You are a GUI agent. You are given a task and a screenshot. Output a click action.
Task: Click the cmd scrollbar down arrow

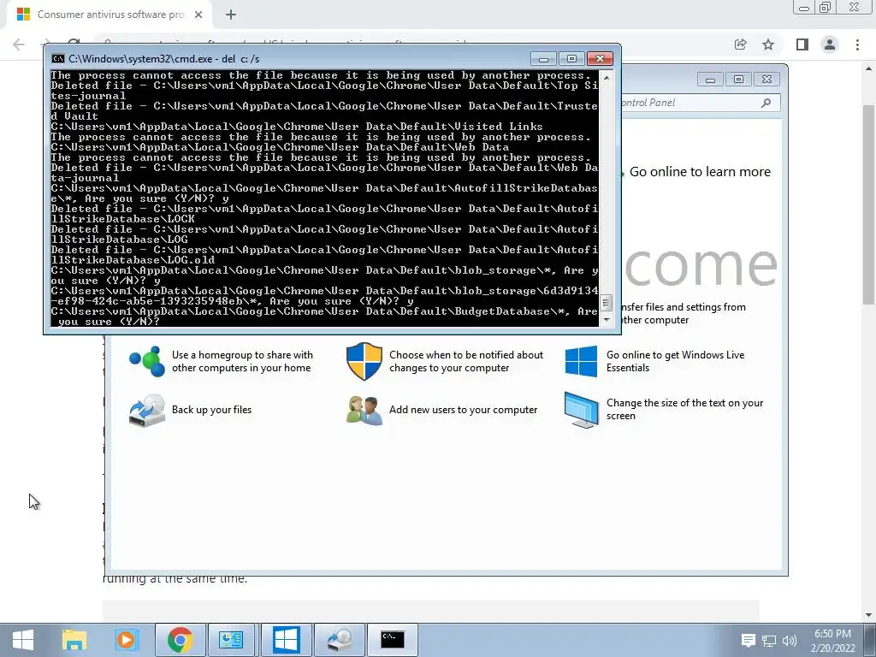[607, 320]
